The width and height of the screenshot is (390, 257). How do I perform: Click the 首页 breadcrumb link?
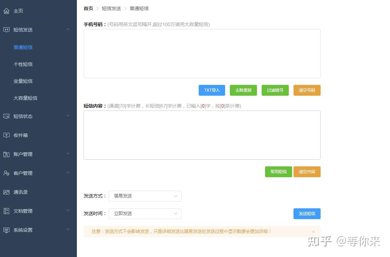[88, 8]
